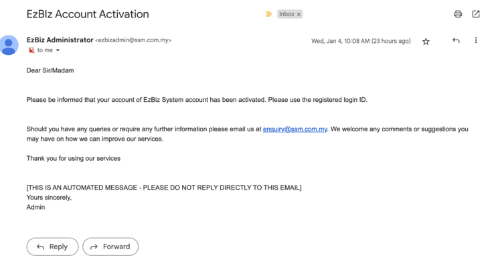Viewport: 494px width, 268px height.
Task: Star this message
Action: tap(426, 42)
